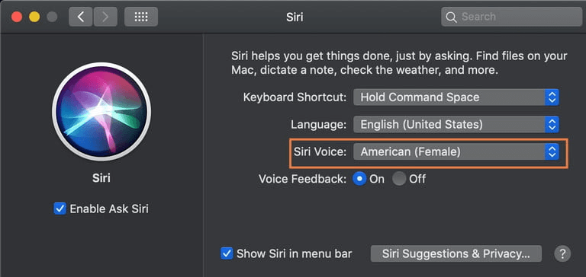This screenshot has height=277, width=586.
Task: Open the help question mark button
Action: [562, 254]
